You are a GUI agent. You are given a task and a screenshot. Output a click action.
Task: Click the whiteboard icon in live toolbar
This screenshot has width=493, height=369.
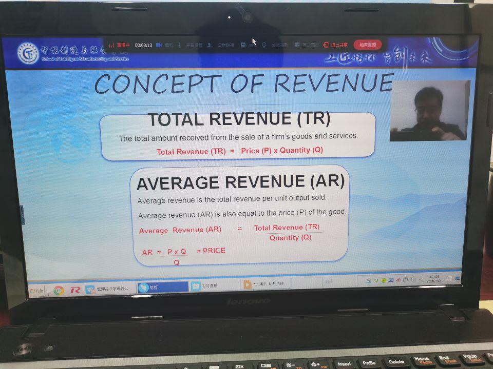coord(243,45)
